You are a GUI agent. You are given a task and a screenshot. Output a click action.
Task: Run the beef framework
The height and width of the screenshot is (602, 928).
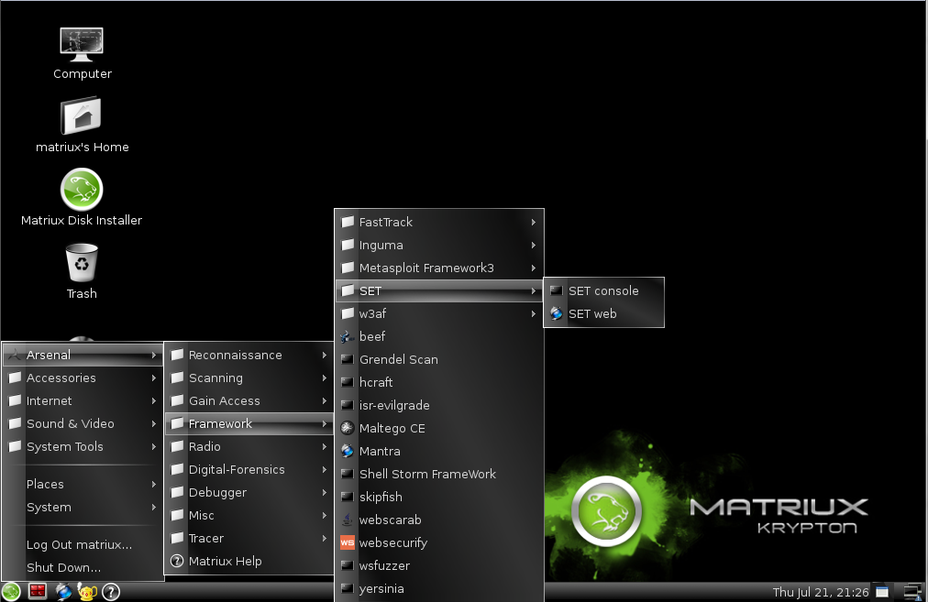pos(372,336)
